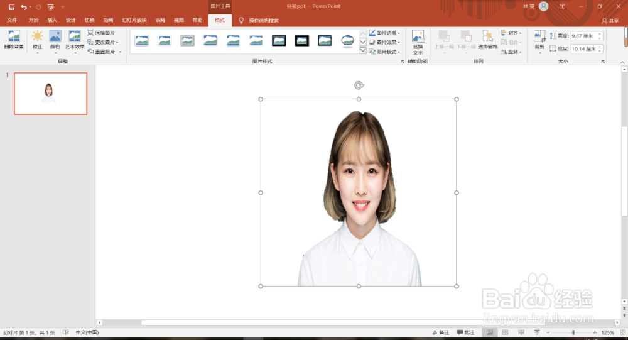Expand the Picture Border (图片边框) dropdown
This screenshot has width=628, height=340.
tap(384, 33)
